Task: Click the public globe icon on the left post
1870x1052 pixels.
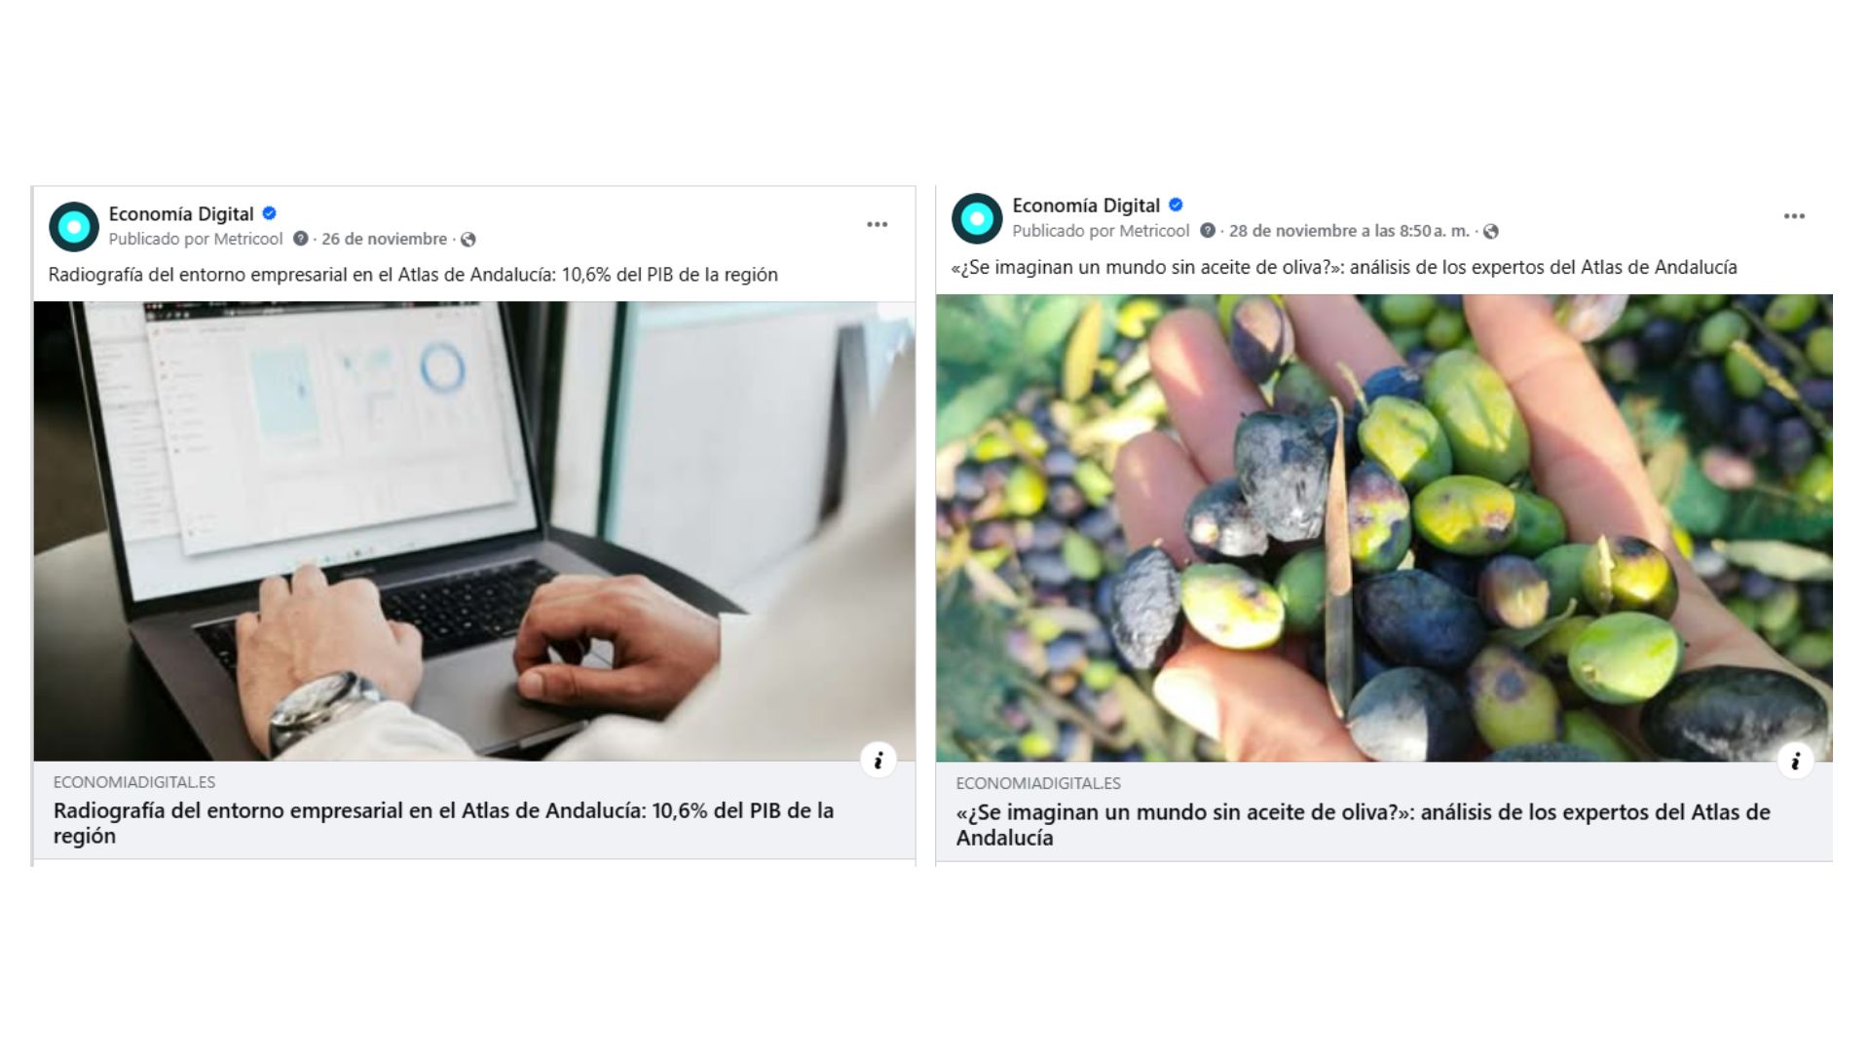Action: pos(468,240)
